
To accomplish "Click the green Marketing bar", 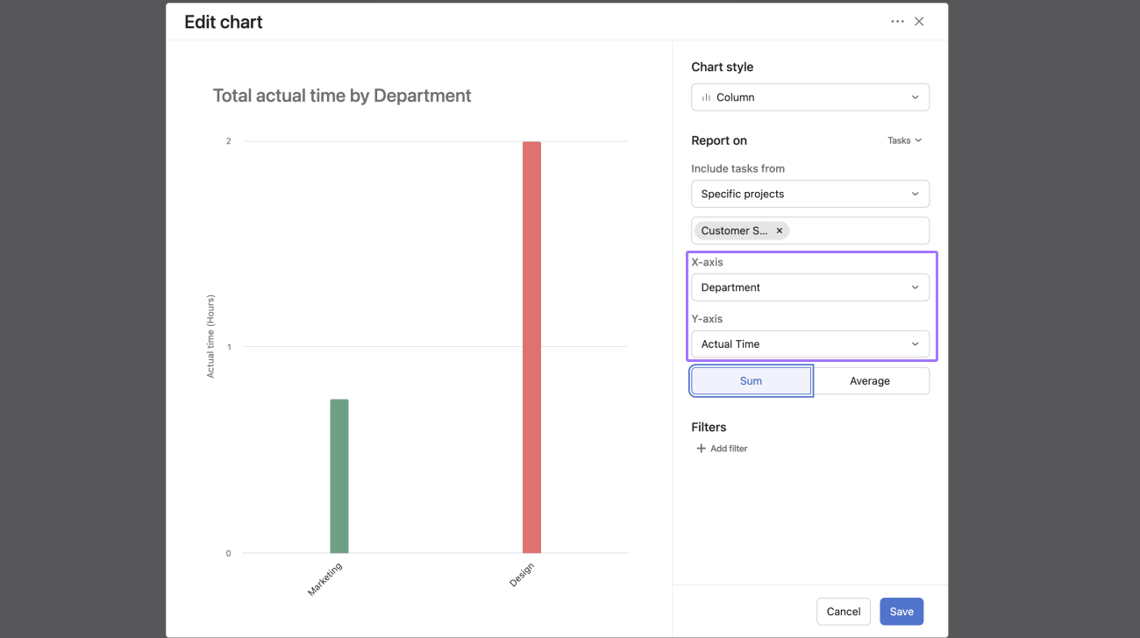I will click(x=339, y=476).
